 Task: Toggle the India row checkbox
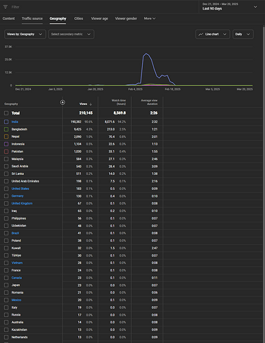click(x=6, y=122)
